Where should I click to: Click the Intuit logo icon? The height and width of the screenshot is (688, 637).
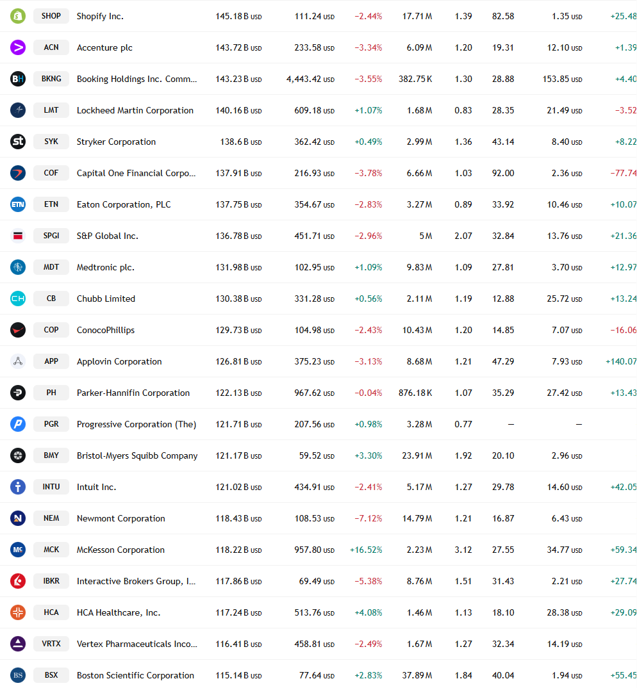(x=18, y=487)
